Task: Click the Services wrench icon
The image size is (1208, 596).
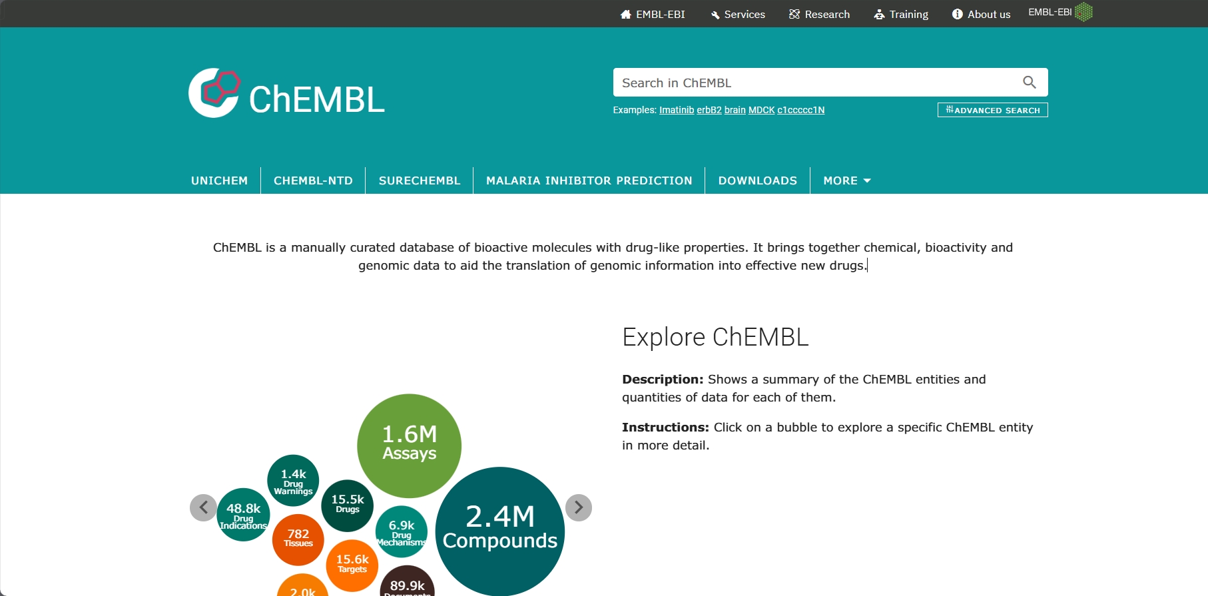Action: (715, 15)
